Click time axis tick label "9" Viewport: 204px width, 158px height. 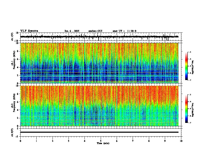165,141
